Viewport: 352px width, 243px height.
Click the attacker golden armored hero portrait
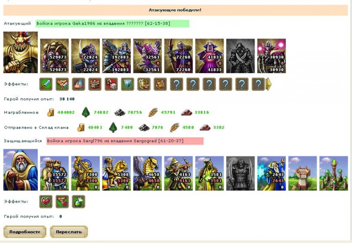(x=20, y=52)
